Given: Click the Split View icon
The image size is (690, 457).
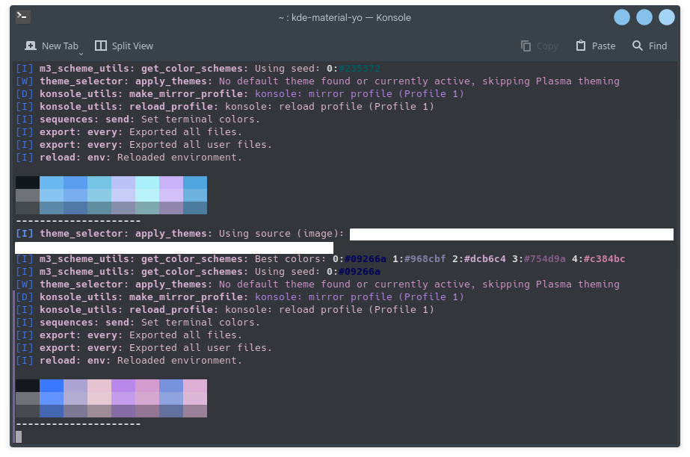Looking at the screenshot, I should coord(100,46).
